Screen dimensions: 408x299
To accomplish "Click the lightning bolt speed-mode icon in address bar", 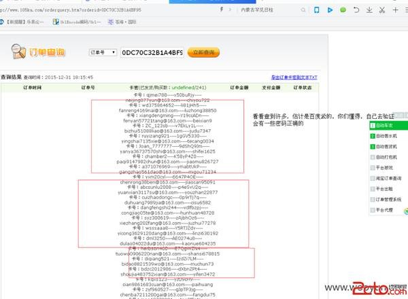I will pyautogui.click(x=223, y=10).
